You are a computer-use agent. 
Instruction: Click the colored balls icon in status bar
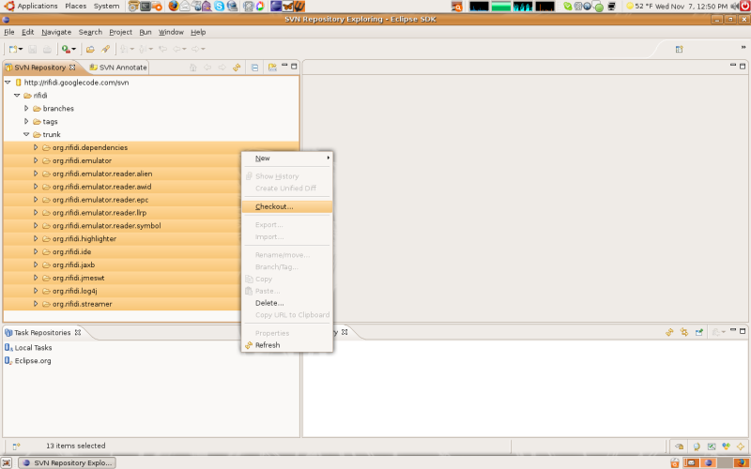(x=726, y=446)
